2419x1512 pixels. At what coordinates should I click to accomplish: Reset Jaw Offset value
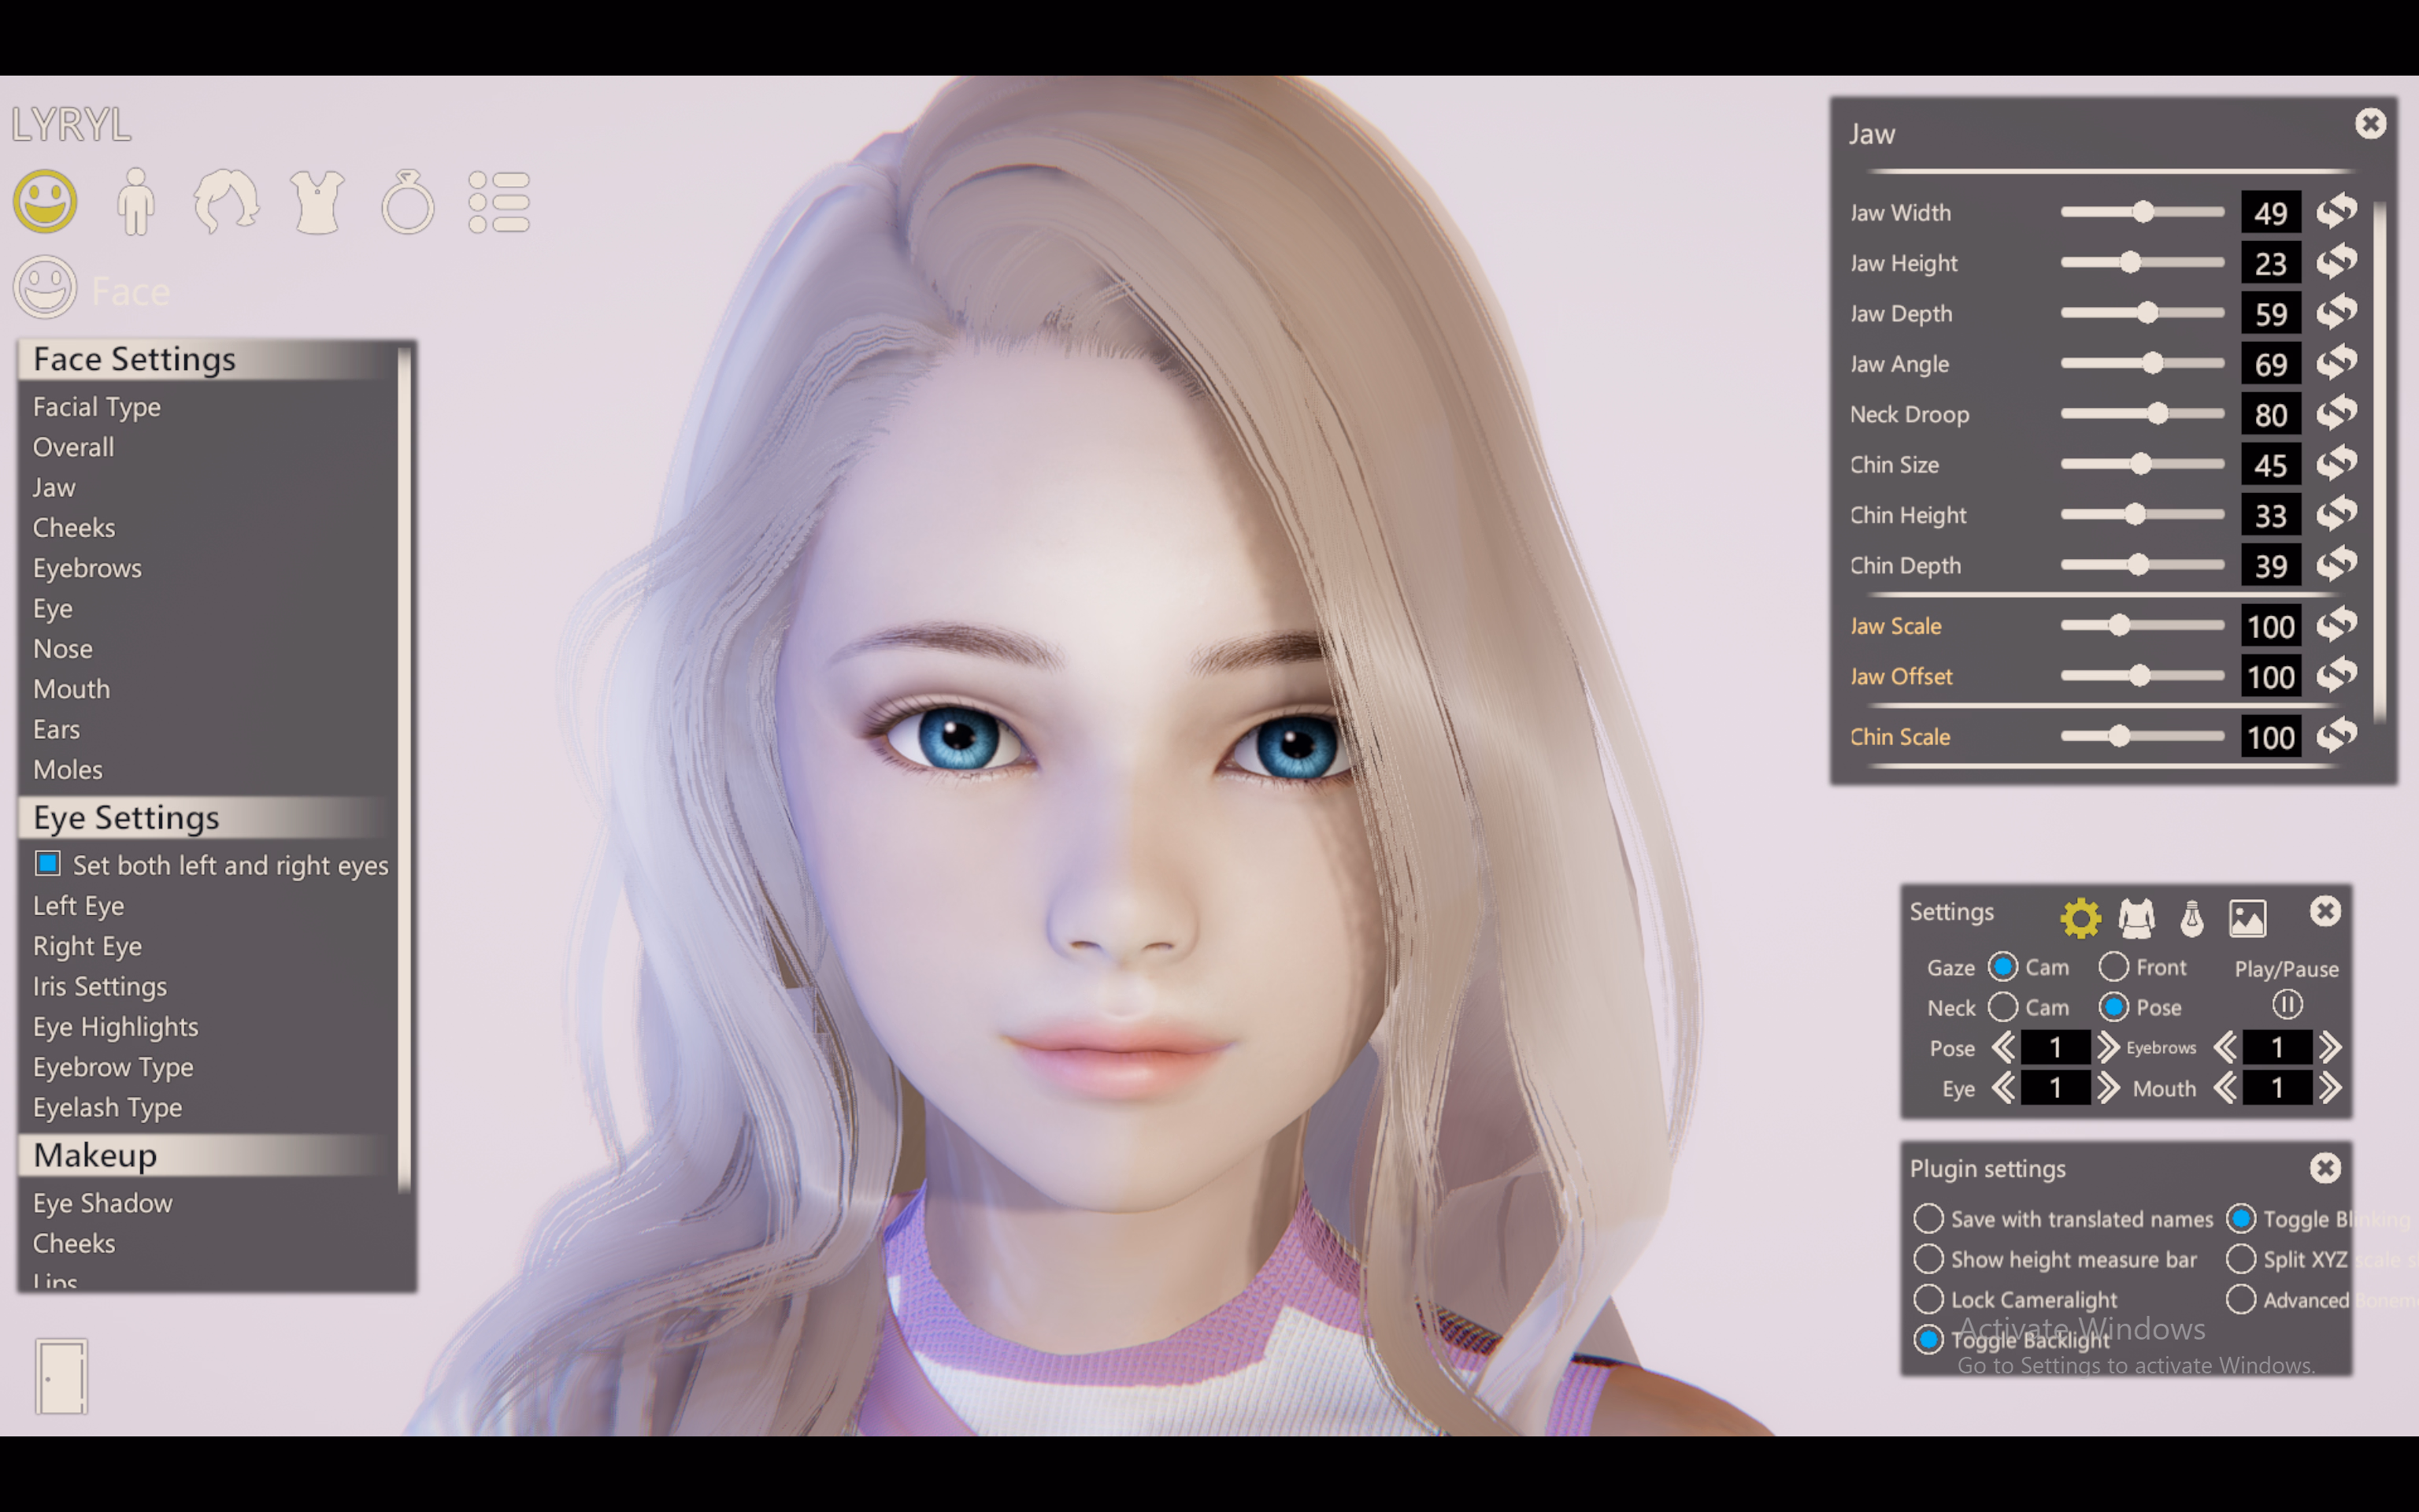[x=2337, y=676]
